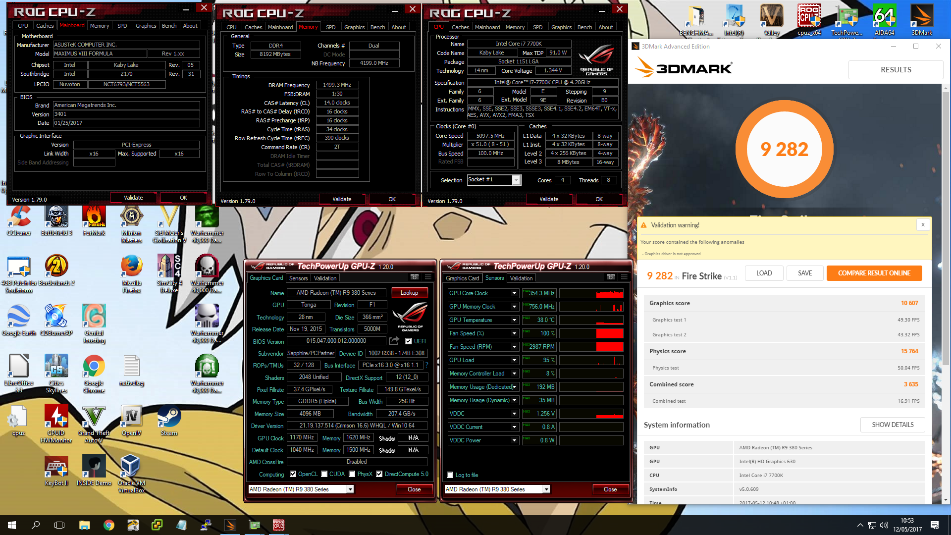951x535 pixels.
Task: Open SPD tab in CPU-Z Memory window
Action: coord(330,27)
